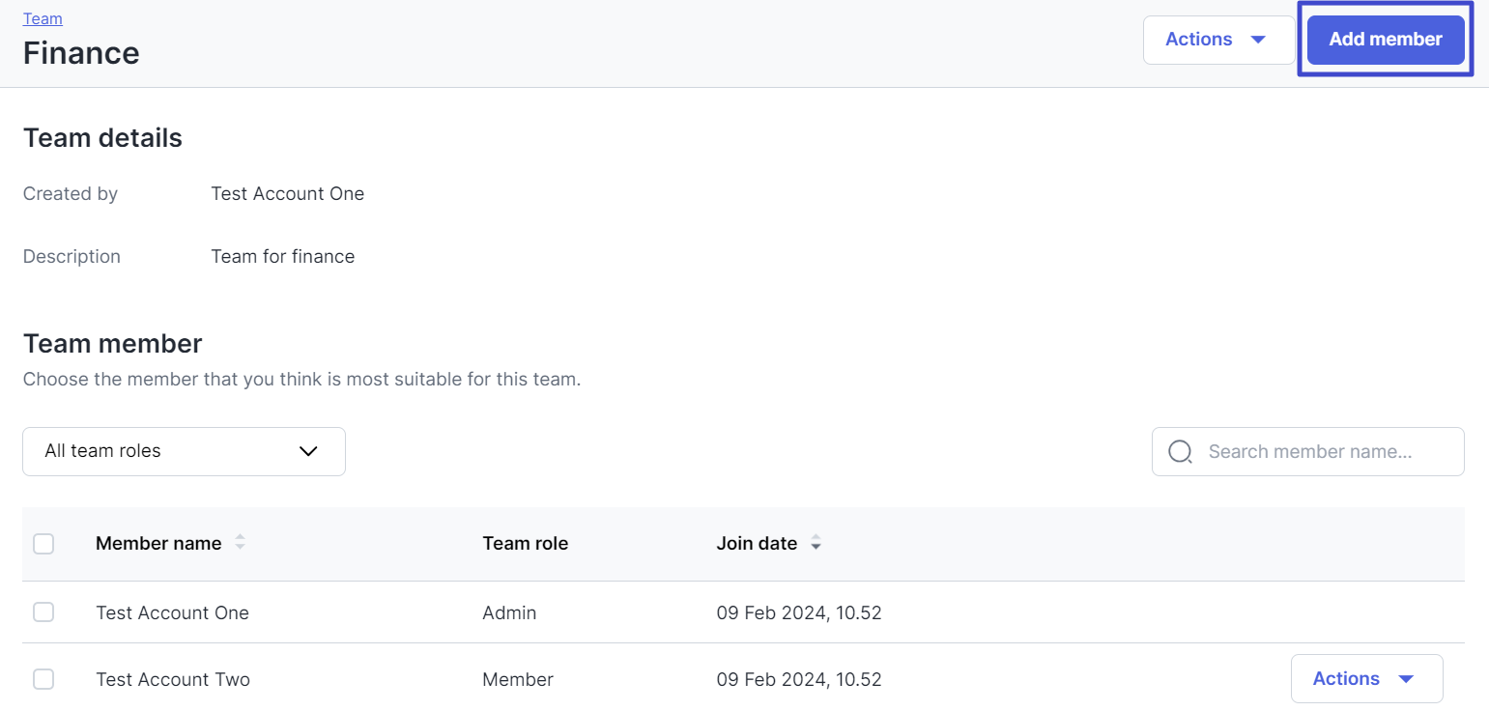Click the Admin team role cell
This screenshot has height=711, width=1489.
point(509,612)
